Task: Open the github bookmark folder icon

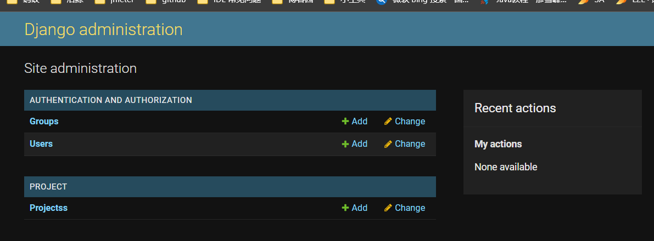Action: [x=151, y=1]
